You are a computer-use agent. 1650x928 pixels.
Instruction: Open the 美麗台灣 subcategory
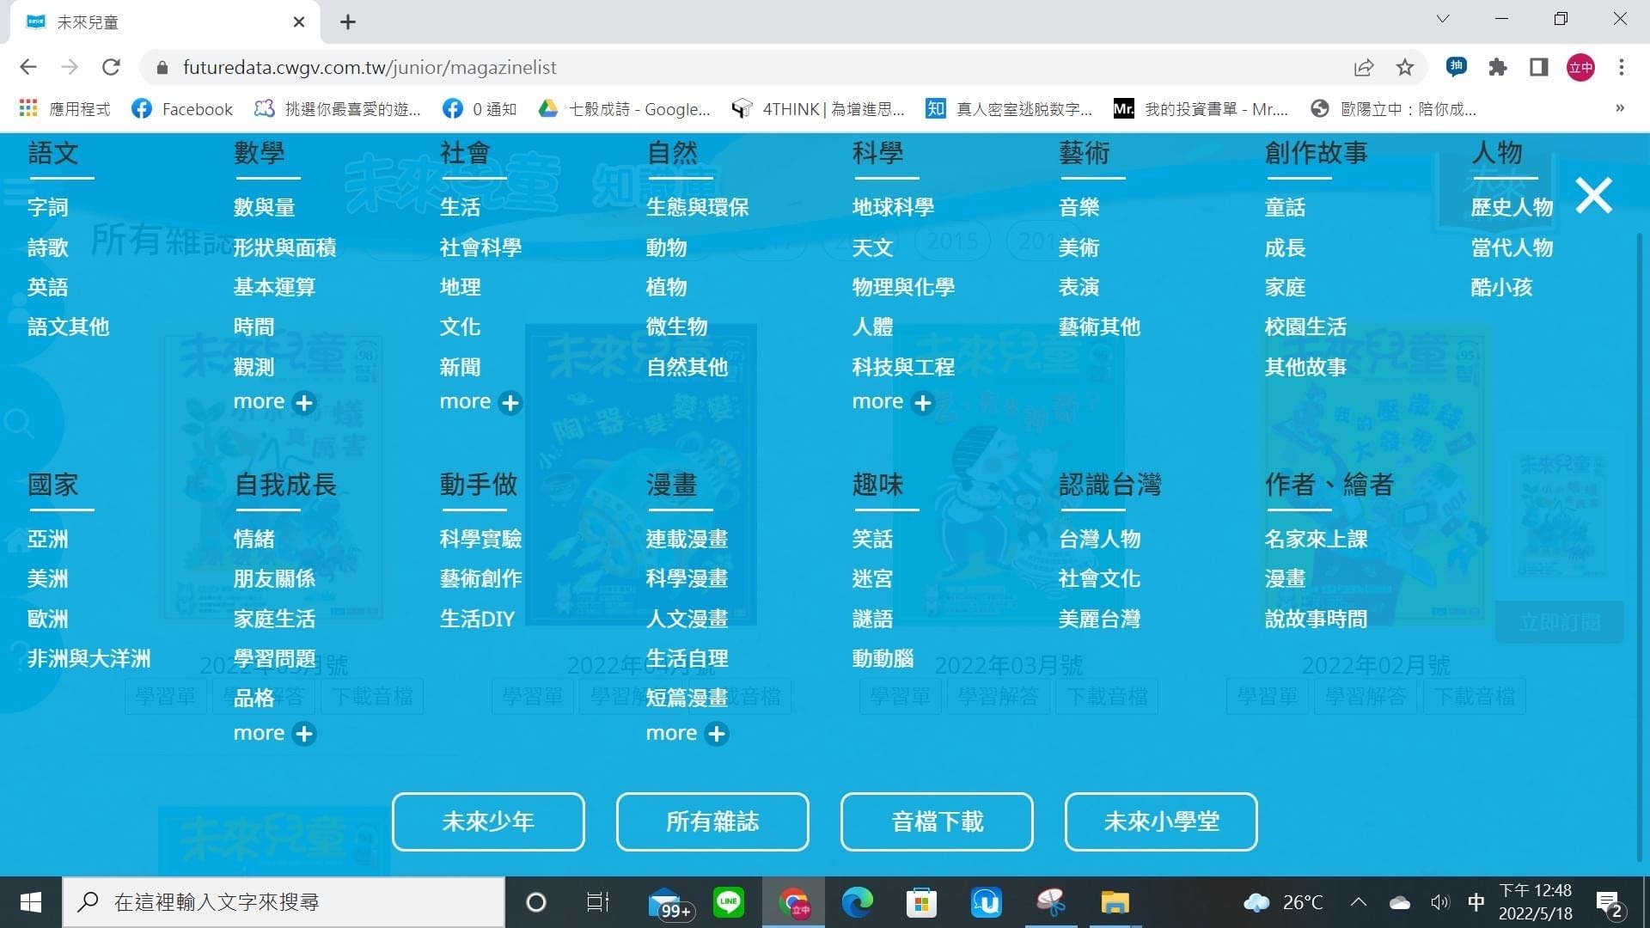[1100, 619]
